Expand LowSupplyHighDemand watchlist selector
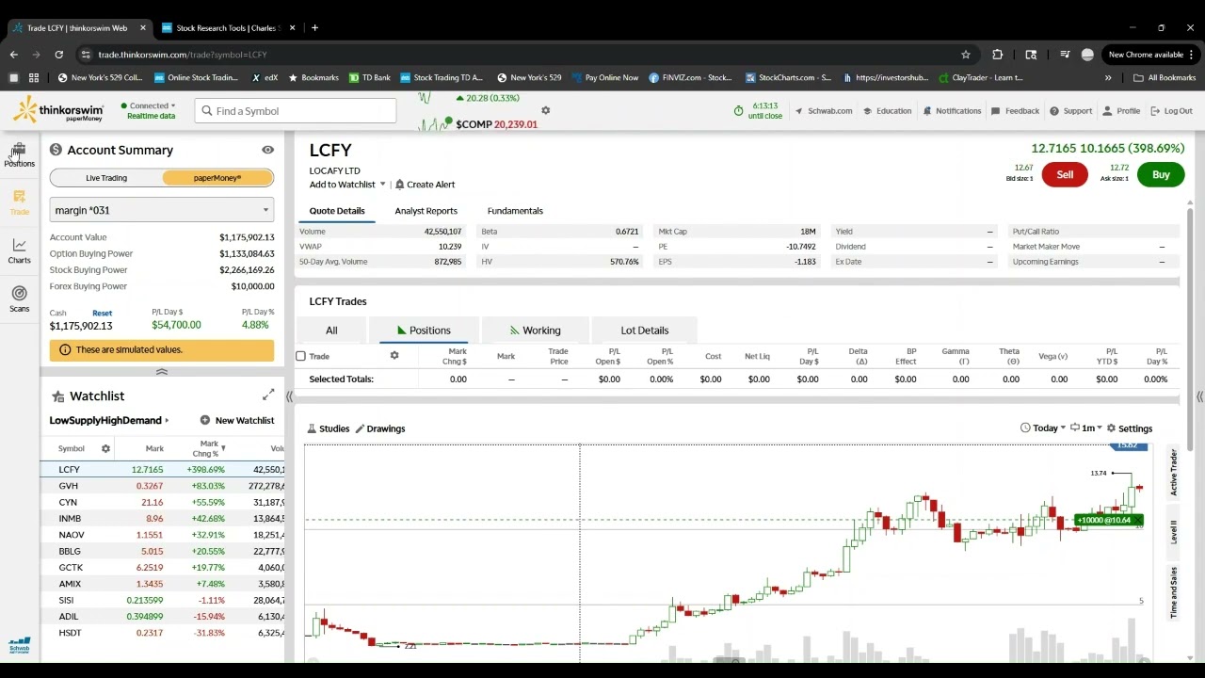1205x678 pixels. (109, 421)
